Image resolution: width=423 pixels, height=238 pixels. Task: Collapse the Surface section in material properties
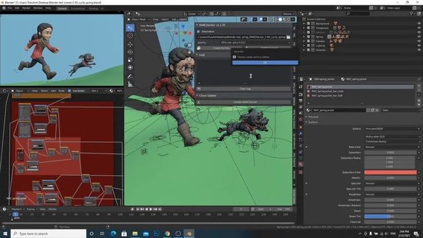tap(312, 122)
